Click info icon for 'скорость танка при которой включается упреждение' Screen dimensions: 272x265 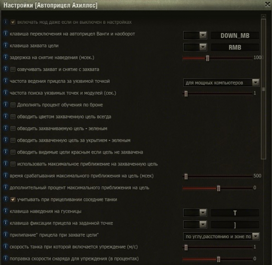[5, 246]
